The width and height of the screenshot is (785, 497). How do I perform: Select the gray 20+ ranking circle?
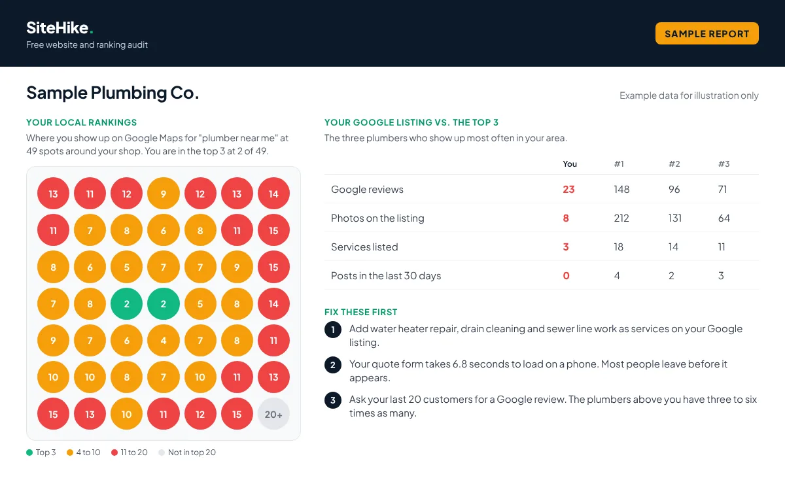[x=273, y=414]
